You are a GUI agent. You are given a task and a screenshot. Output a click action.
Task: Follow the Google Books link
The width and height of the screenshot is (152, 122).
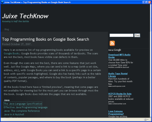point(12,53)
